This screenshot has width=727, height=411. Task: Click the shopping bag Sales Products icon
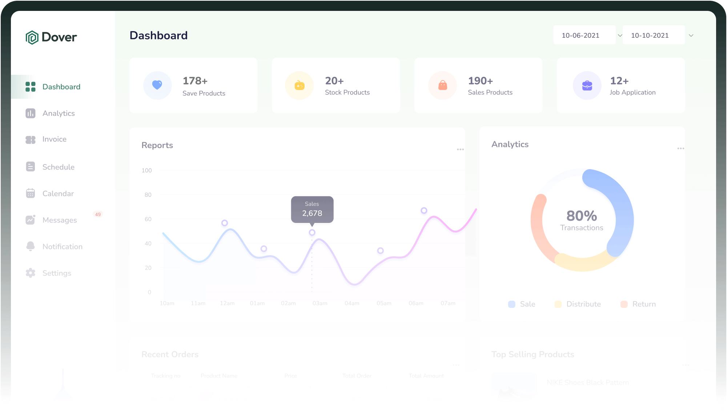(442, 85)
